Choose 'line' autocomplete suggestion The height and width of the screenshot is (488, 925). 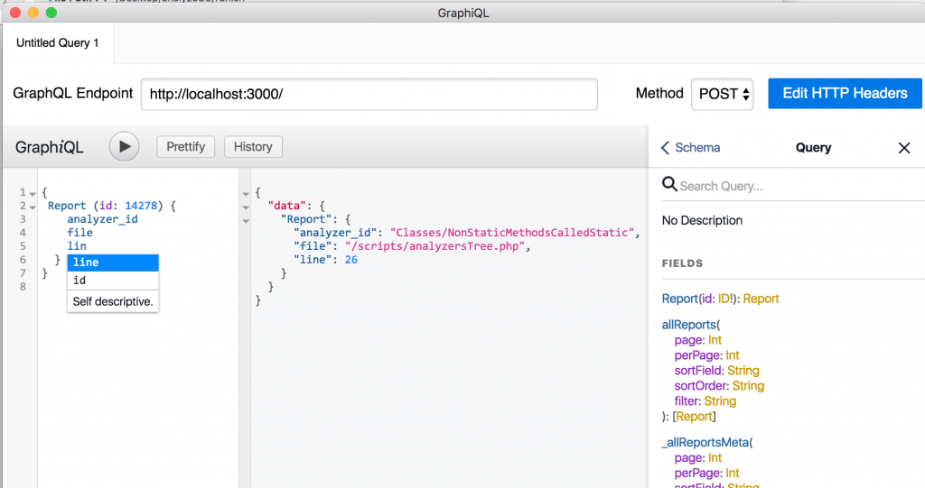click(x=113, y=262)
